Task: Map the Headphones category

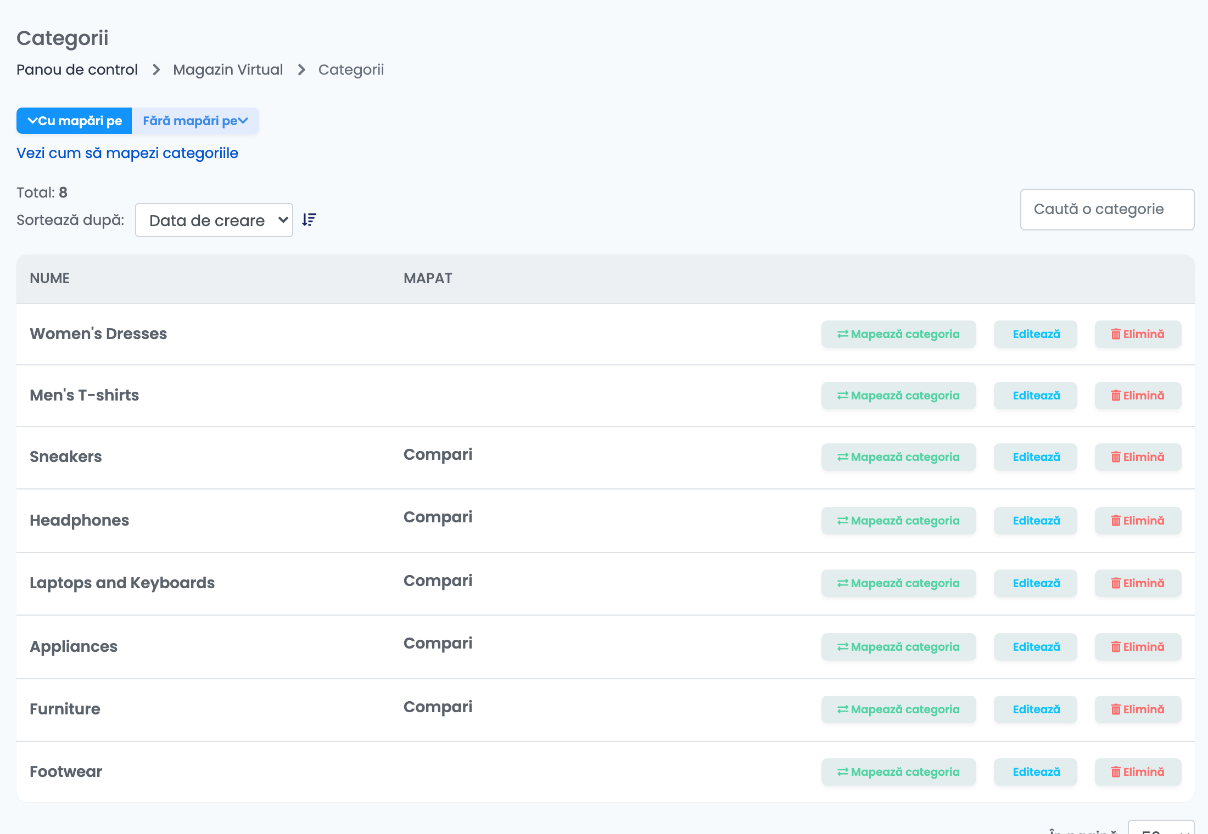Action: click(899, 521)
